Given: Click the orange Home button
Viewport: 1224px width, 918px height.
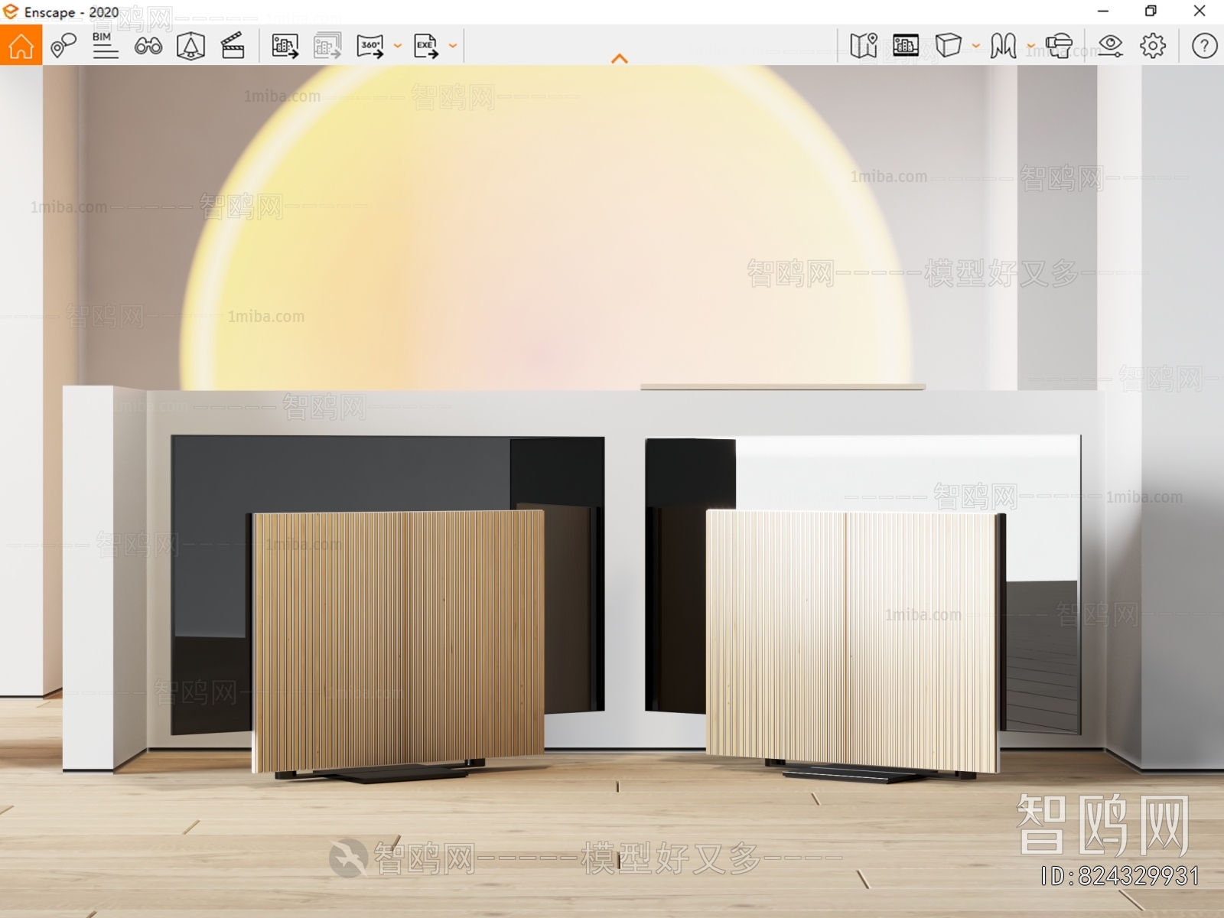Looking at the screenshot, I should [21, 46].
